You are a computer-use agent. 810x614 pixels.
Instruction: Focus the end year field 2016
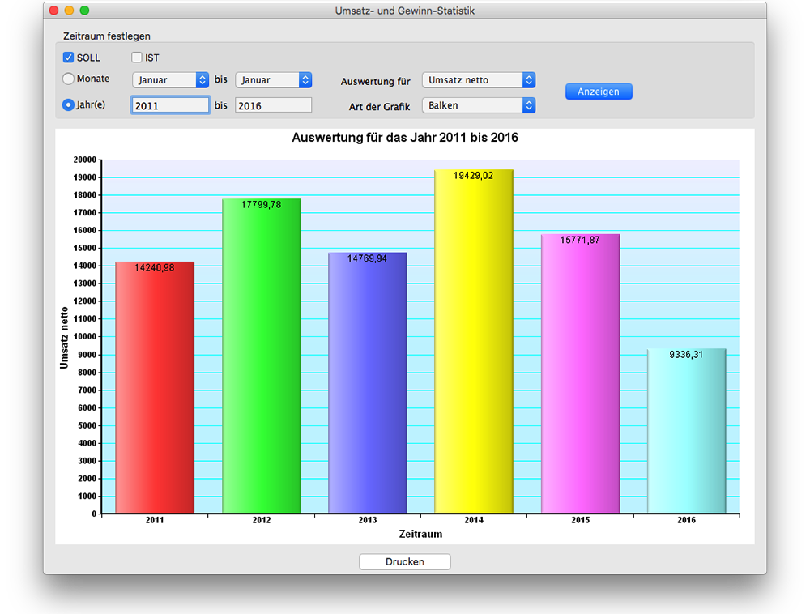pos(273,105)
